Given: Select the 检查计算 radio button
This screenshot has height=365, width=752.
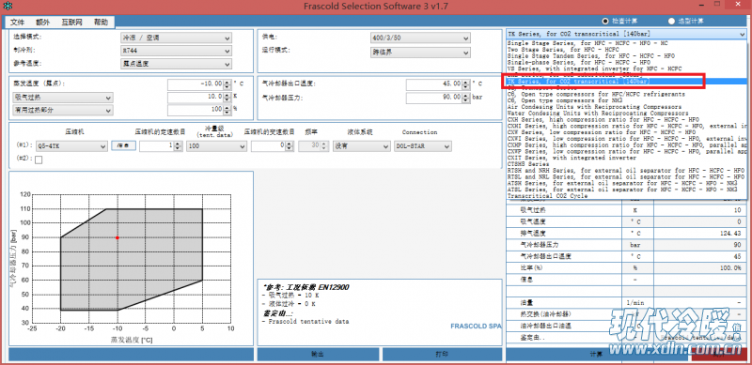Looking at the screenshot, I should [x=604, y=21].
